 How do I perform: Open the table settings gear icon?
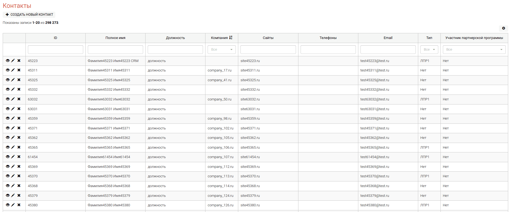pyautogui.click(x=503, y=28)
